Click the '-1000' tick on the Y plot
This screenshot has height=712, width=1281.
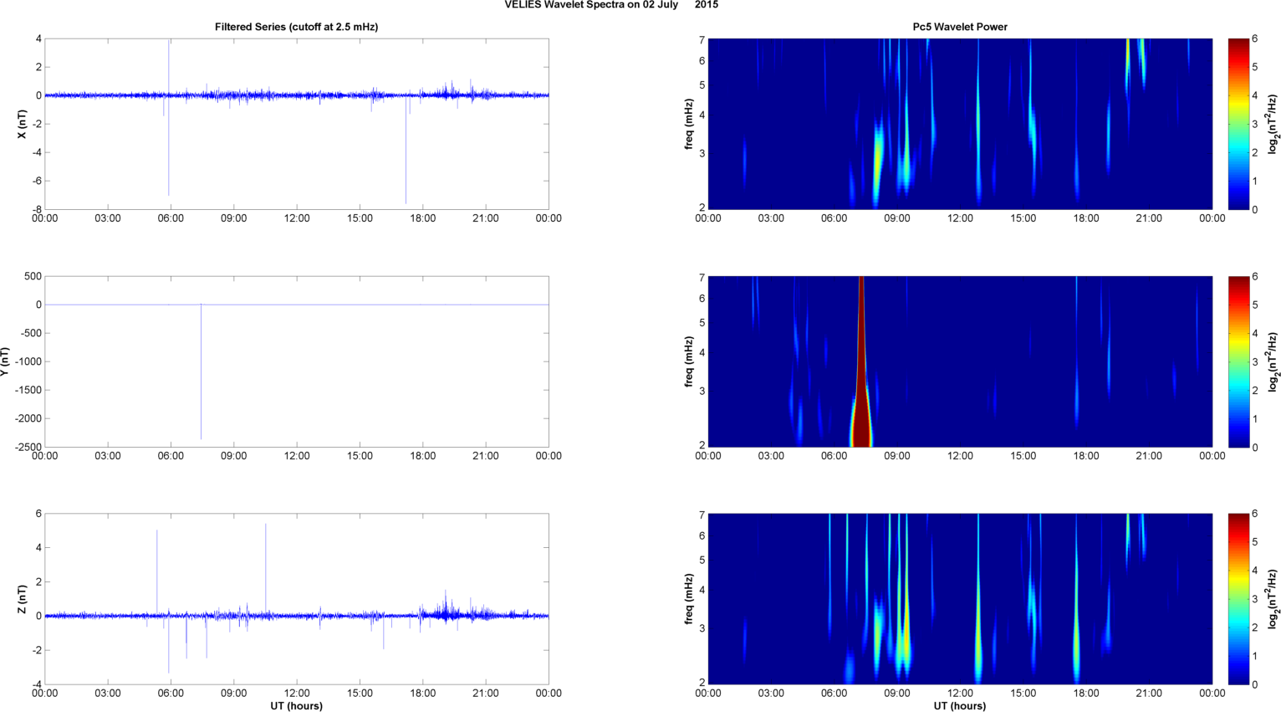pyautogui.click(x=28, y=361)
